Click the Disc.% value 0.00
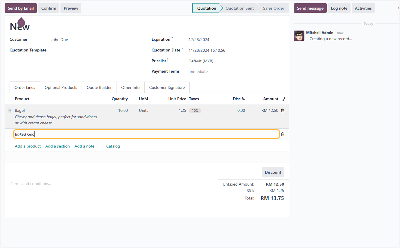Screen dimensions: 400x248 241,110
